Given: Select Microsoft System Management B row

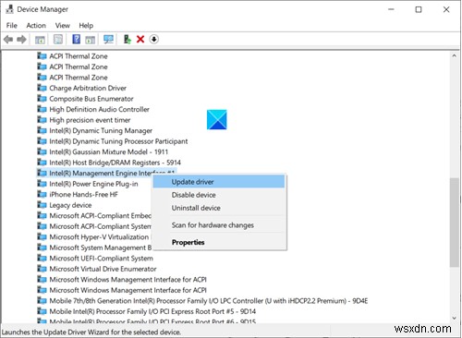Looking at the screenshot, I should (x=100, y=247).
